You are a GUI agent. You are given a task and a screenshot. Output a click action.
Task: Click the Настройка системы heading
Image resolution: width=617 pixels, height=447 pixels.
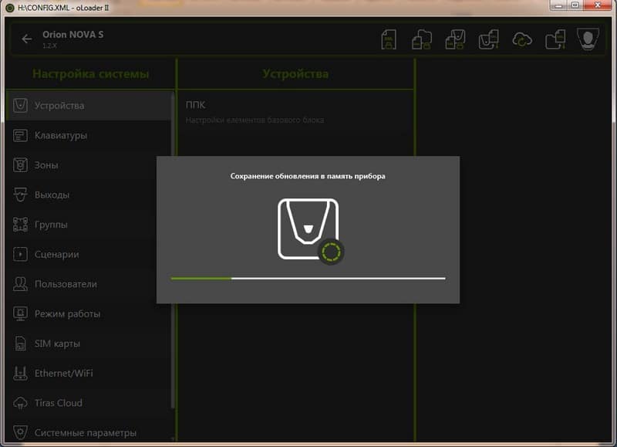(90, 73)
